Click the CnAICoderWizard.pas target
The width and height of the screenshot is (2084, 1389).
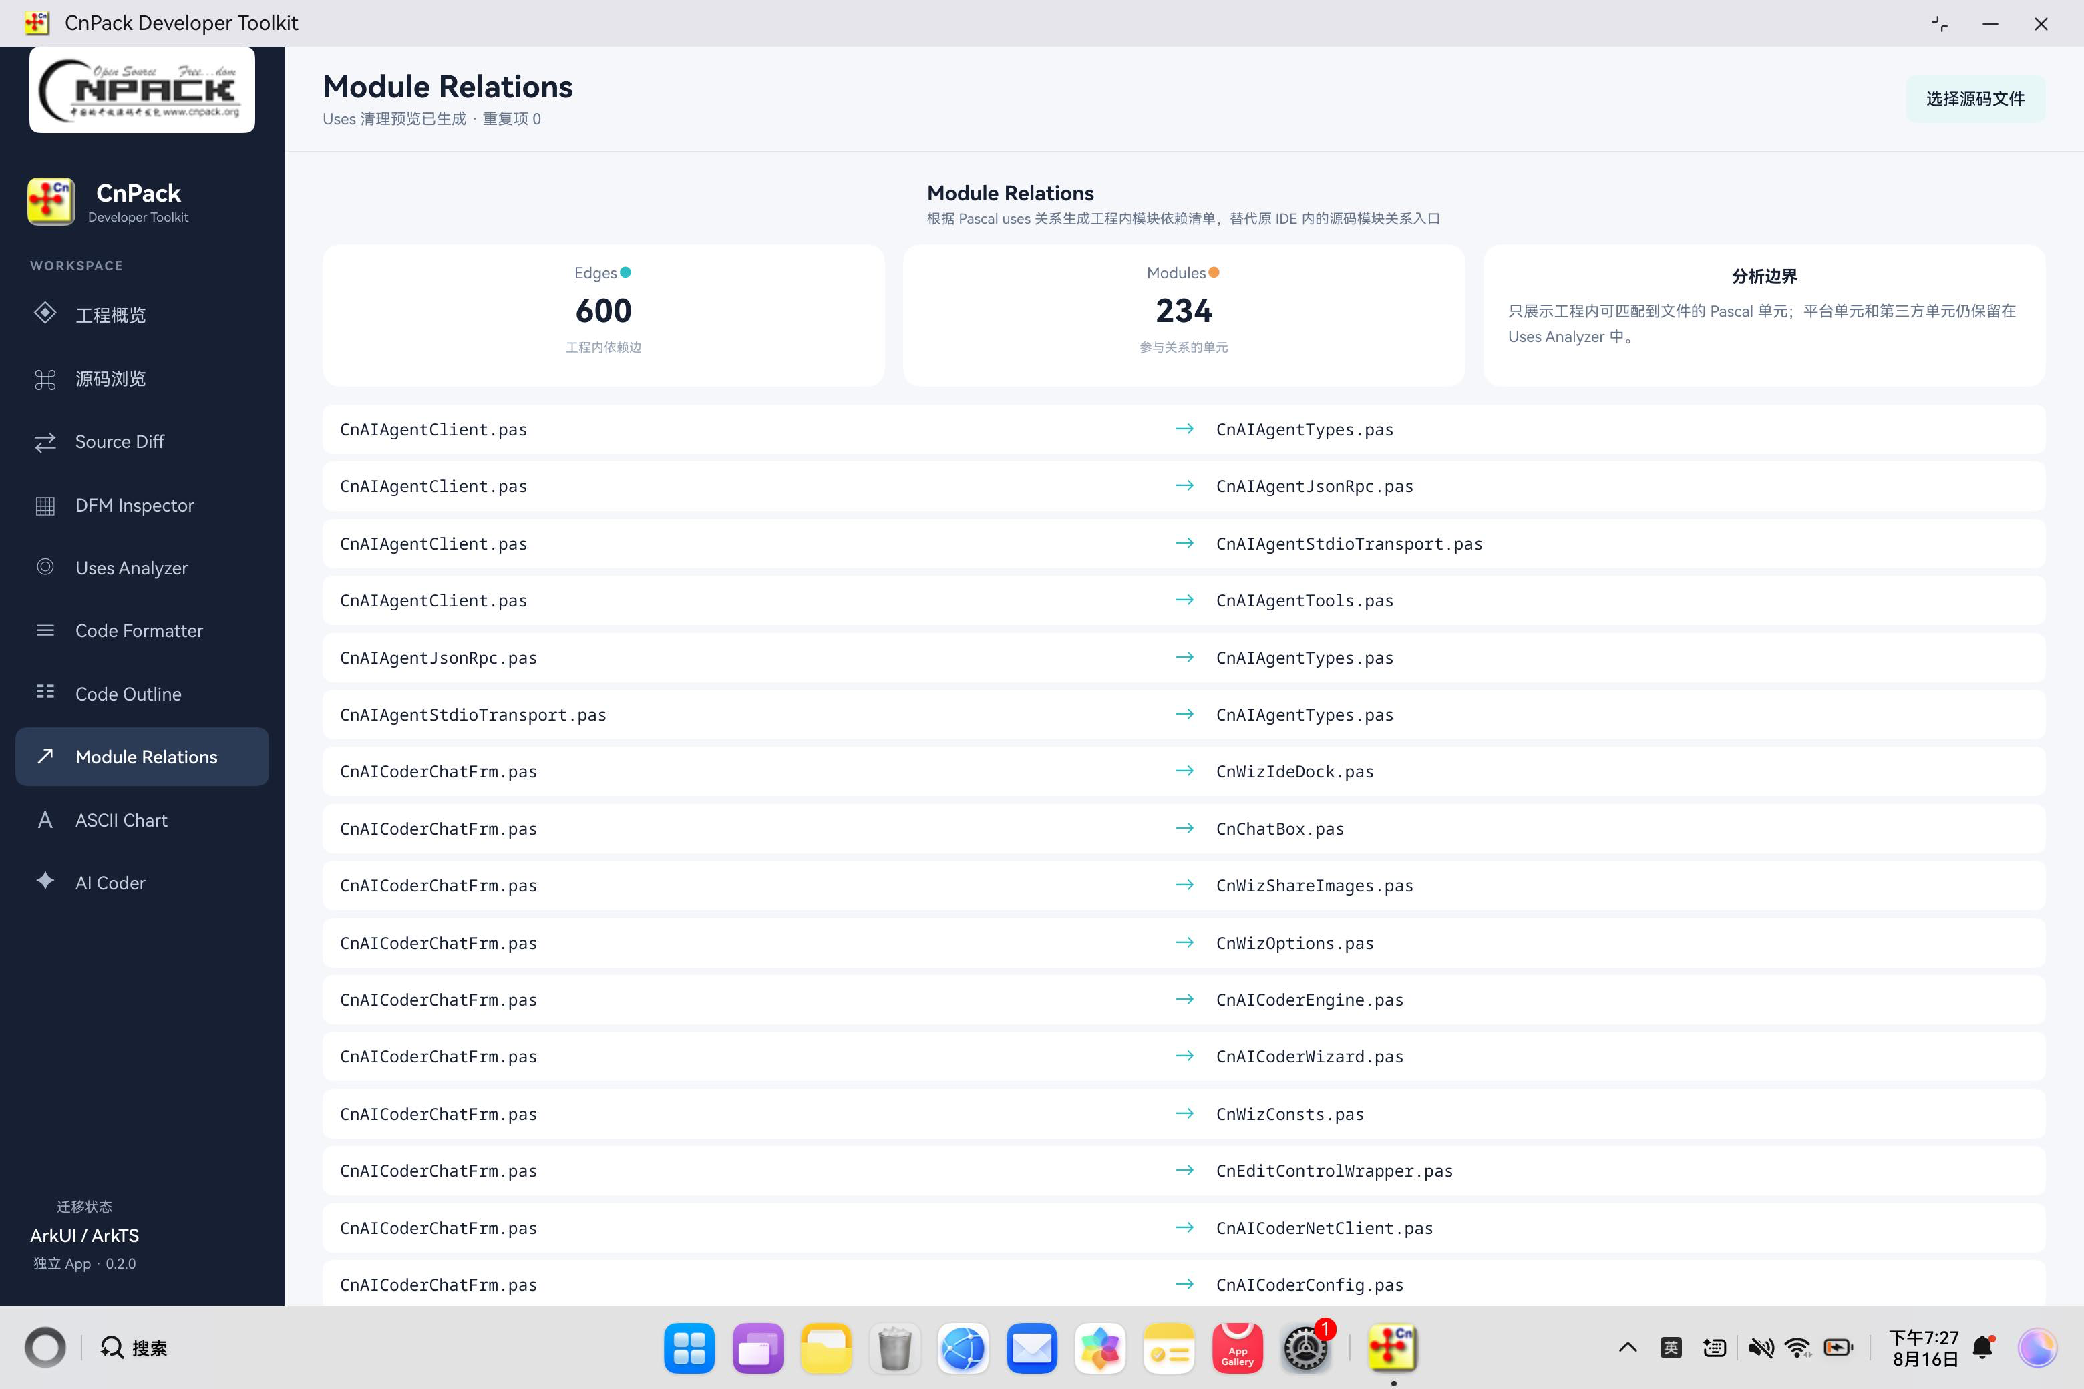click(1310, 1057)
